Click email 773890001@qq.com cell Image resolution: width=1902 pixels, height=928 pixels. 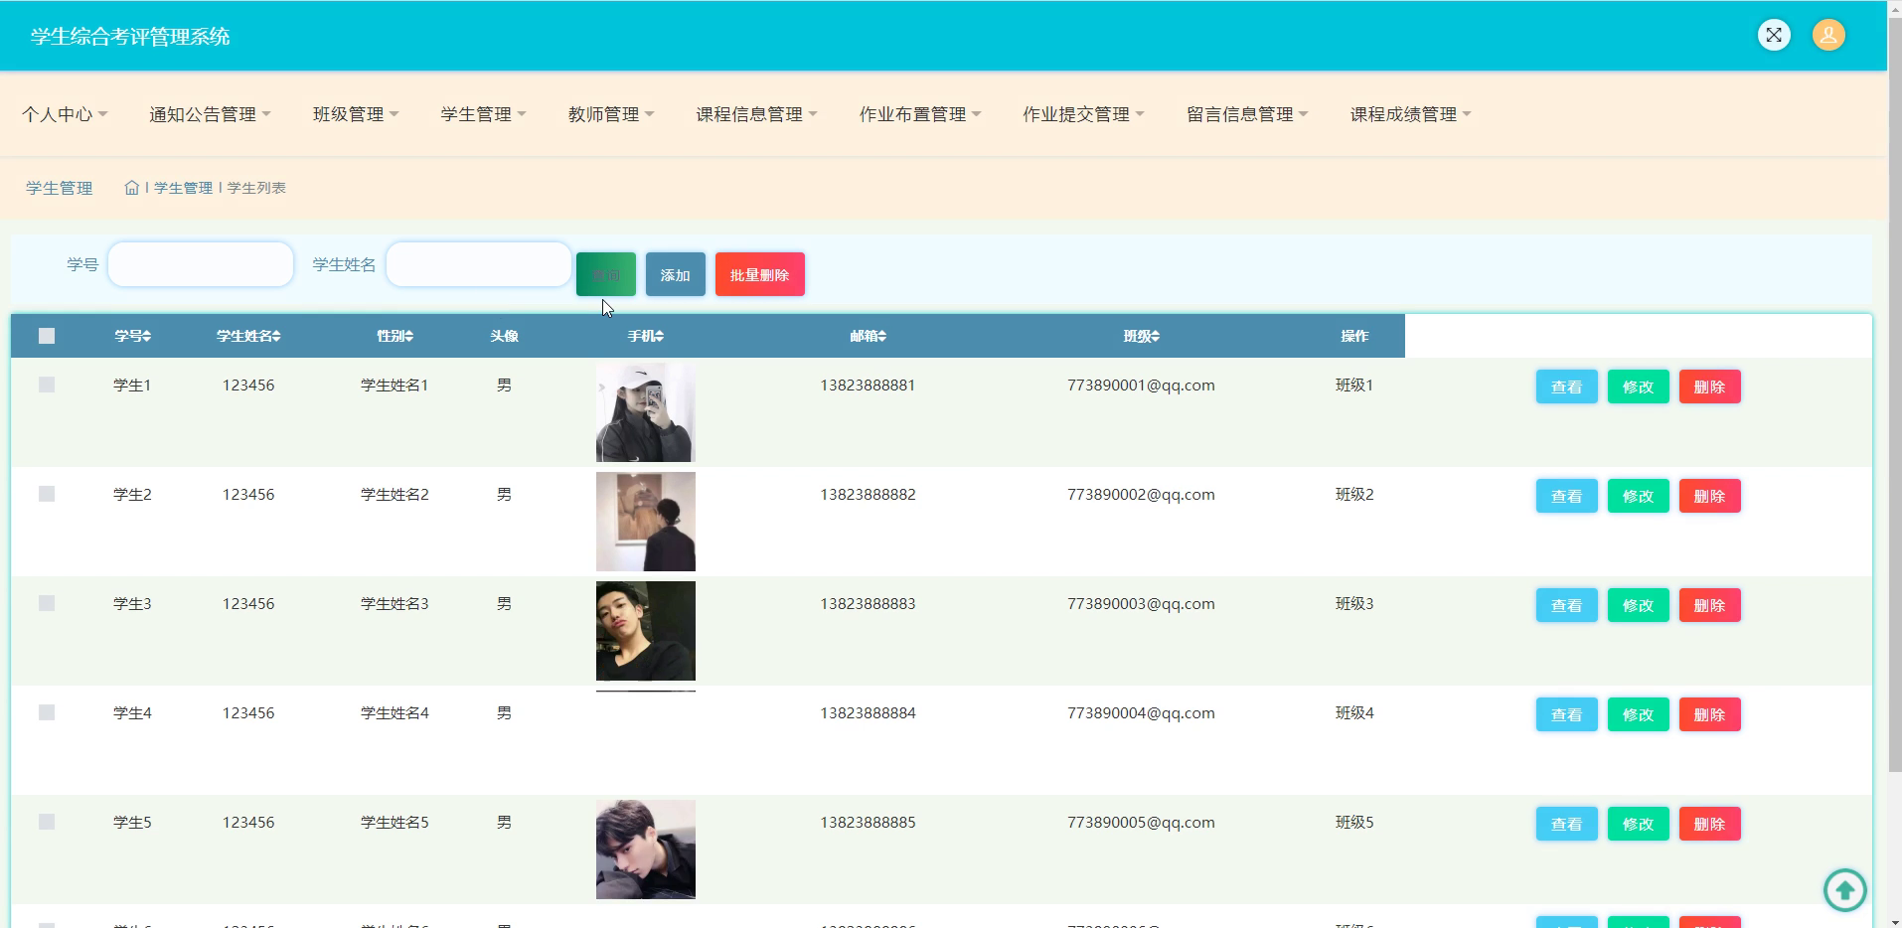click(1141, 386)
